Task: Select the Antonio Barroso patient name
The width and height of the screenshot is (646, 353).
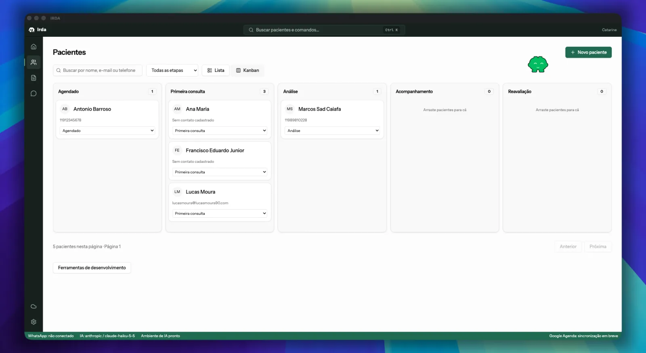Action: click(x=92, y=109)
